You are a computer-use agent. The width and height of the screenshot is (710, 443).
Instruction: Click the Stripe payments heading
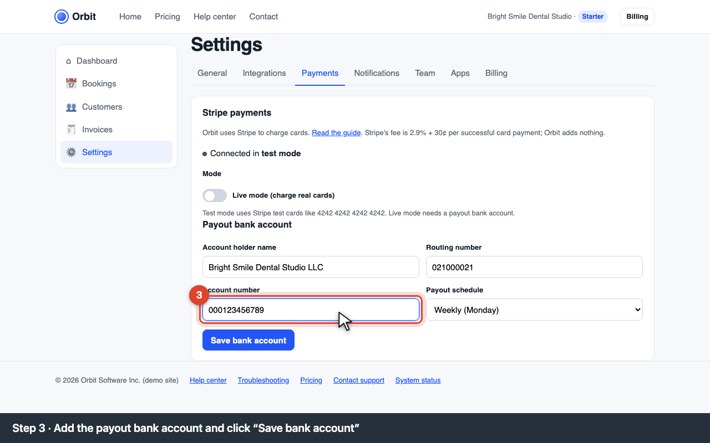click(x=237, y=112)
